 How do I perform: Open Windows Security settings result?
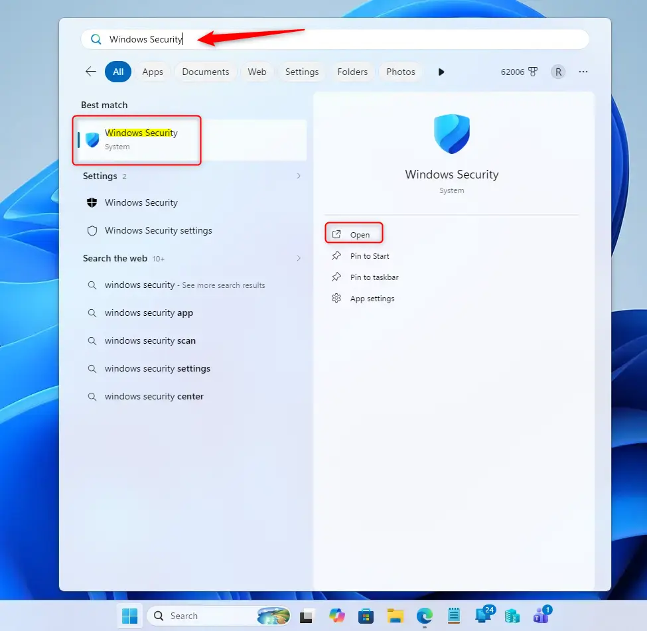coord(192,231)
